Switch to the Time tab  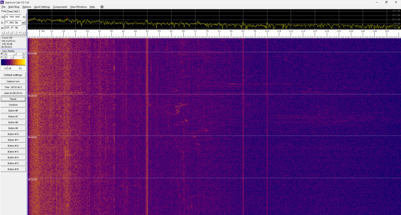pos(10,12)
